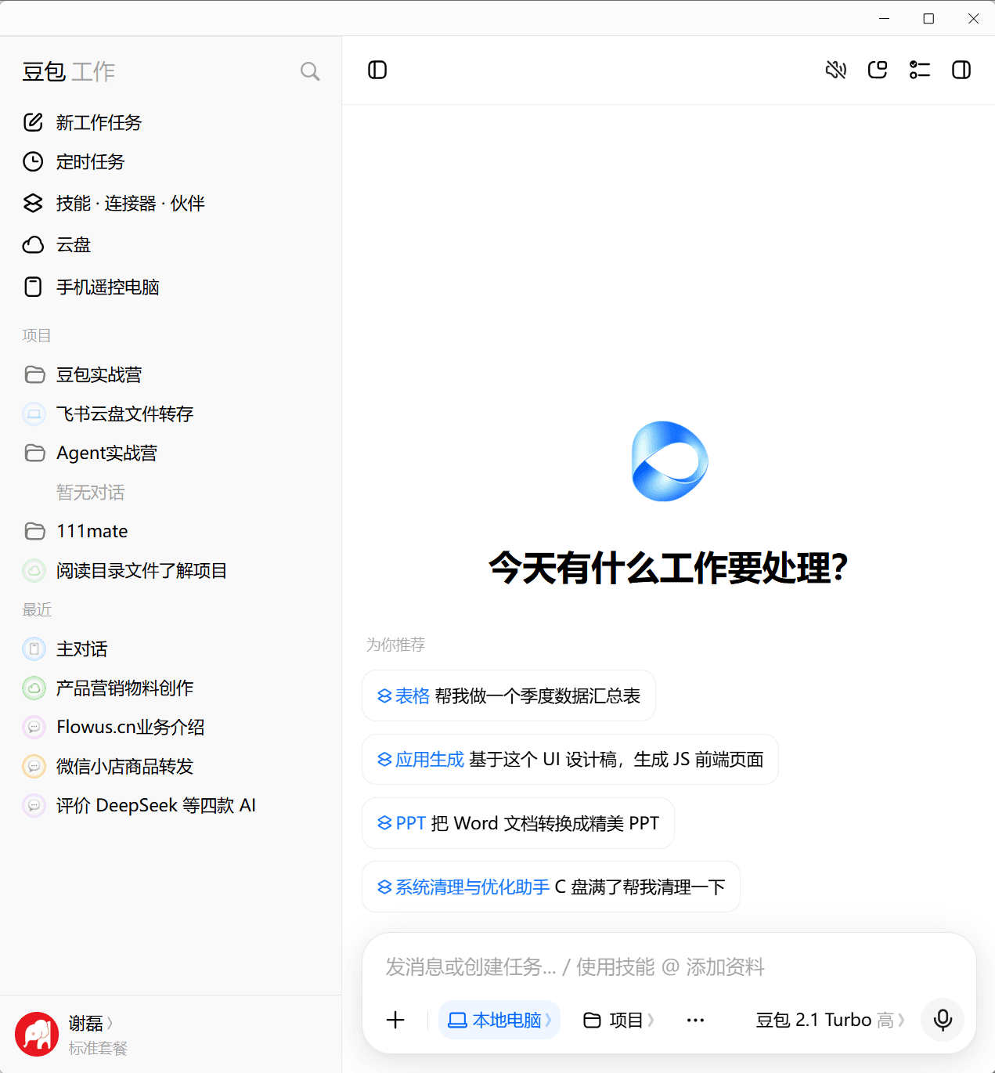Click the cloud icon beside 云盘

(x=33, y=244)
